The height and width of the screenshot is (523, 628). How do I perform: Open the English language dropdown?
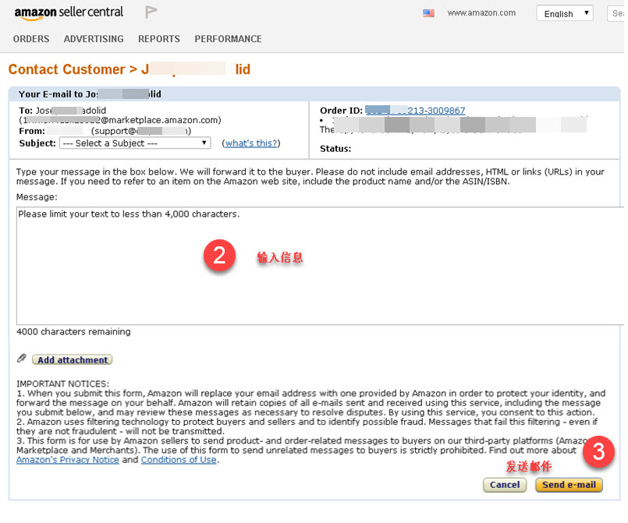(564, 13)
